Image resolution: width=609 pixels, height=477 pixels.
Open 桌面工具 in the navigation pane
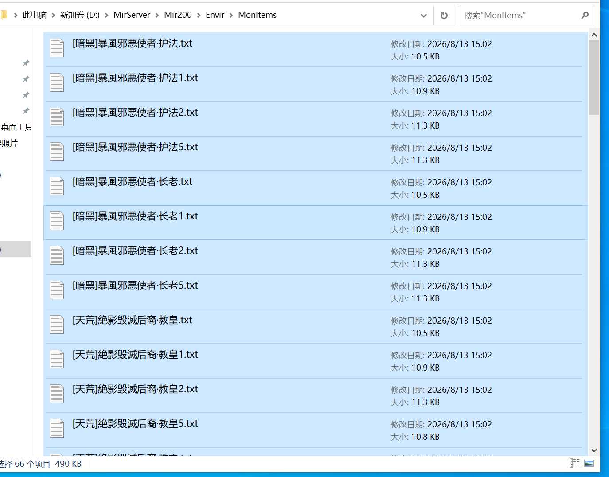(16, 127)
